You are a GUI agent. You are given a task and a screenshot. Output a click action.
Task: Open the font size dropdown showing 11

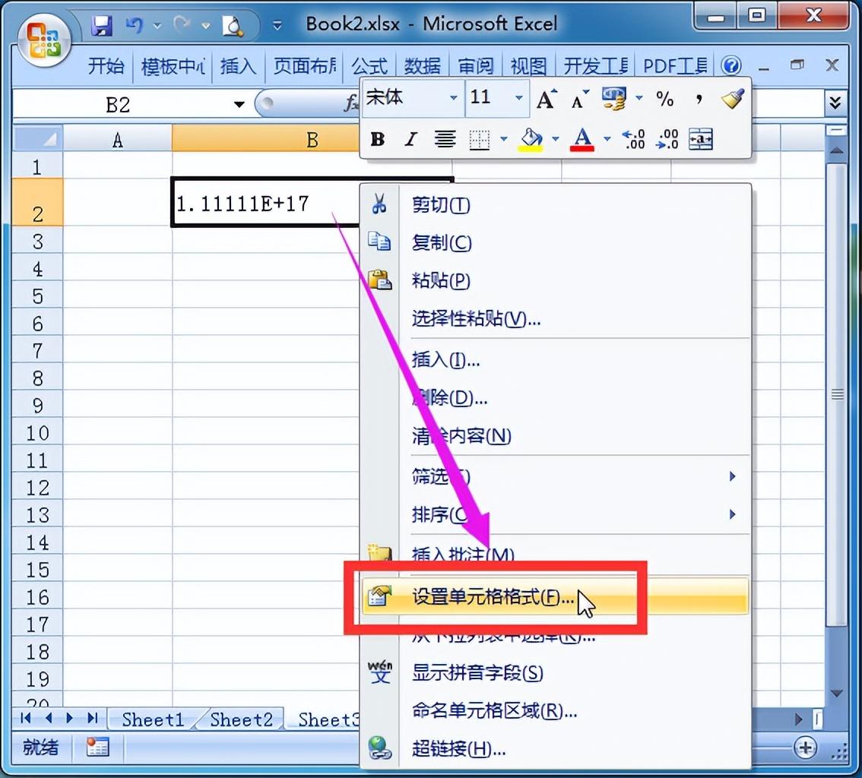[518, 97]
